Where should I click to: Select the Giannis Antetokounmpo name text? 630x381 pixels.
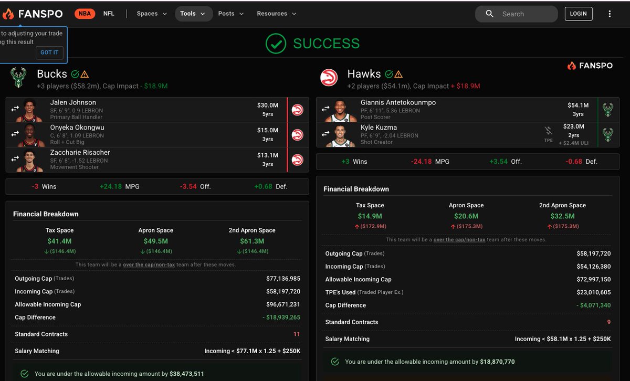coord(398,102)
